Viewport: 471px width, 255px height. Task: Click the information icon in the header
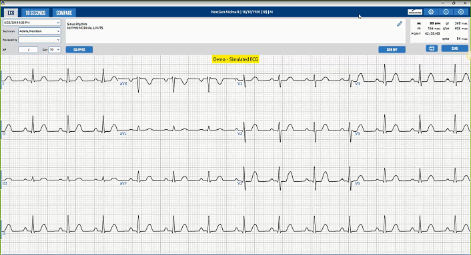(x=446, y=12)
